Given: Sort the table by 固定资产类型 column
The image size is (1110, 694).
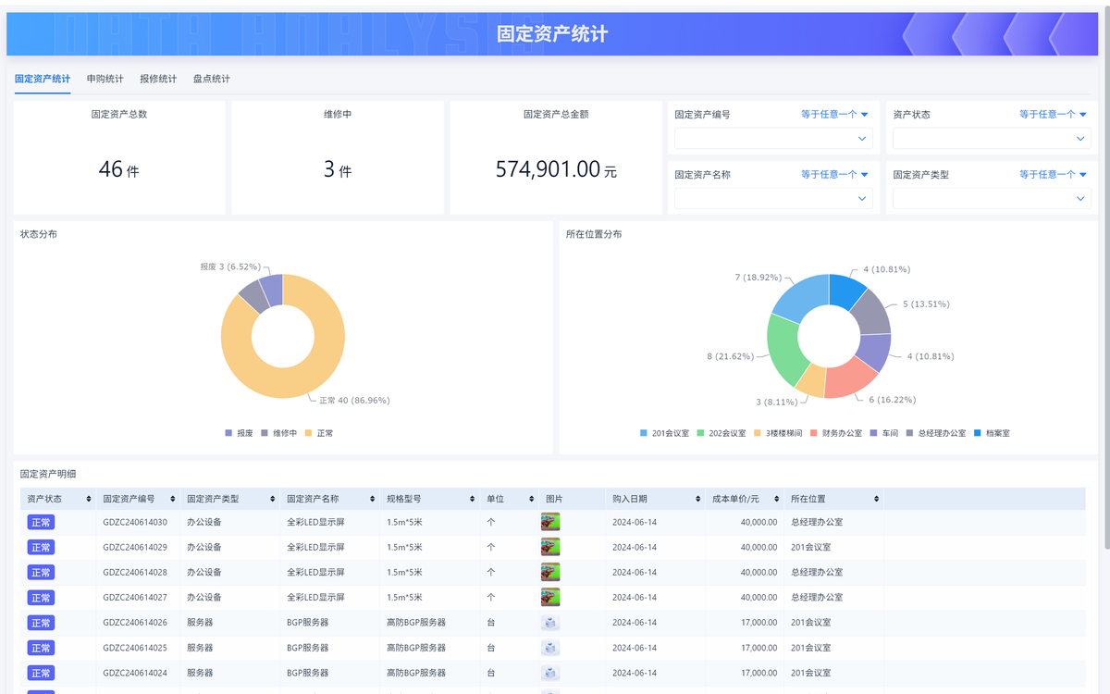Looking at the screenshot, I should pos(272,498).
